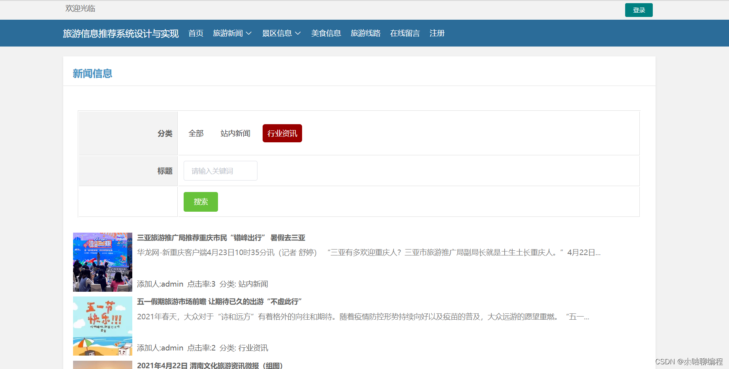Open the partially visible 渭南 article thumbnail

(x=103, y=365)
